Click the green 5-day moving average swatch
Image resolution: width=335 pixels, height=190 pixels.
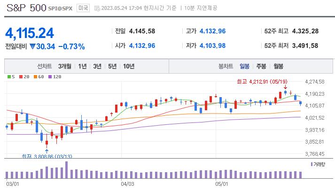tap(9, 77)
